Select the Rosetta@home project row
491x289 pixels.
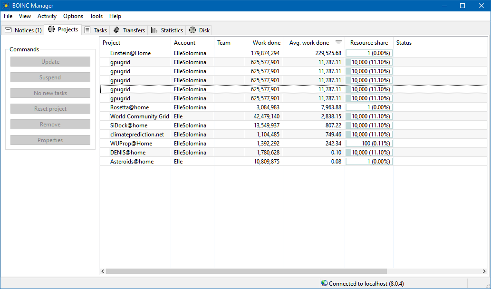click(x=294, y=107)
